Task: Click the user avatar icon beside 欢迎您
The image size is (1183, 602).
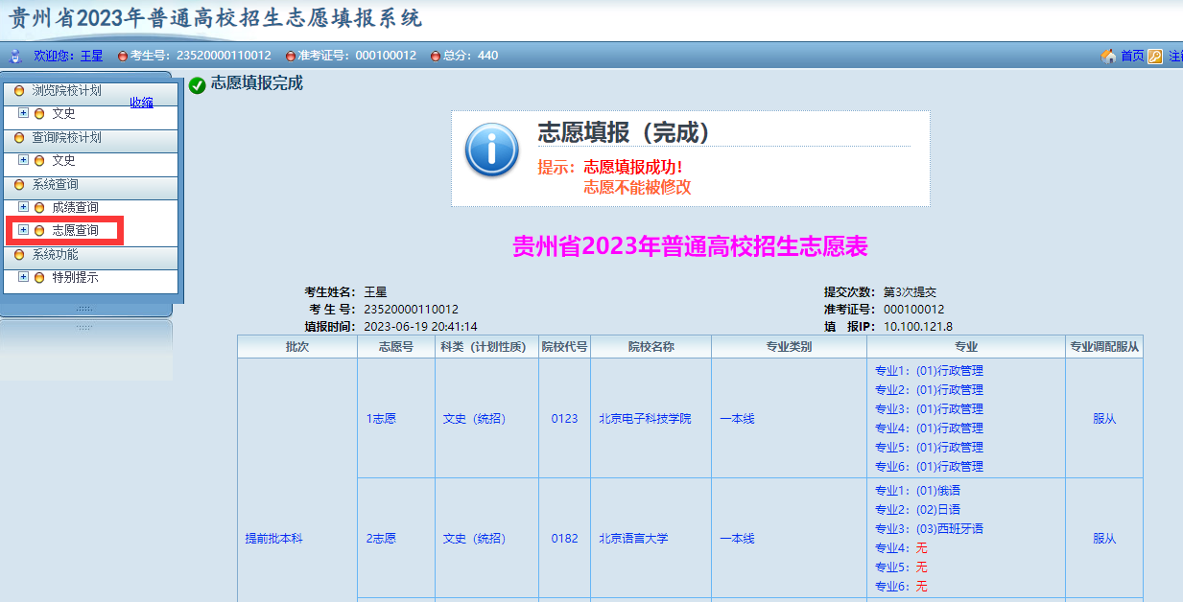Action: click(15, 56)
